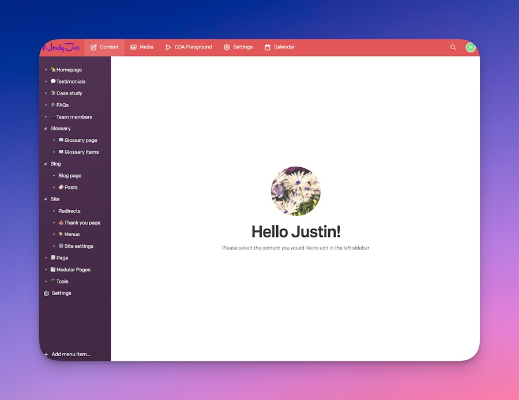
Task: Open the Settings tab in the top bar
Action: click(x=238, y=47)
